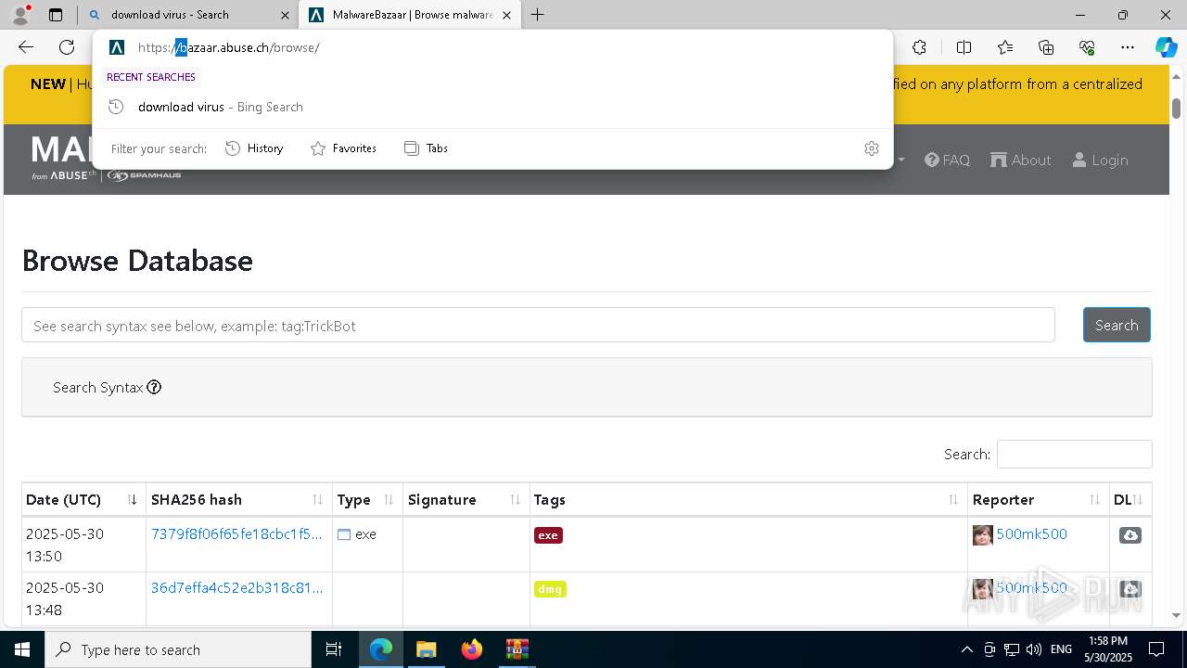Open the Collections icon in toolbar
The width and height of the screenshot is (1187, 668).
(1046, 47)
